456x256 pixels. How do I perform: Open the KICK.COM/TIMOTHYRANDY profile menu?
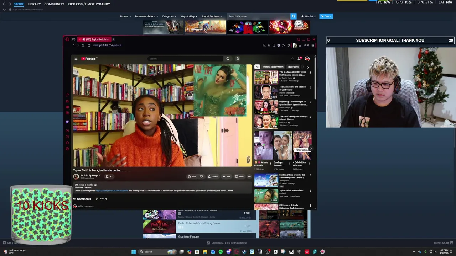[89, 4]
